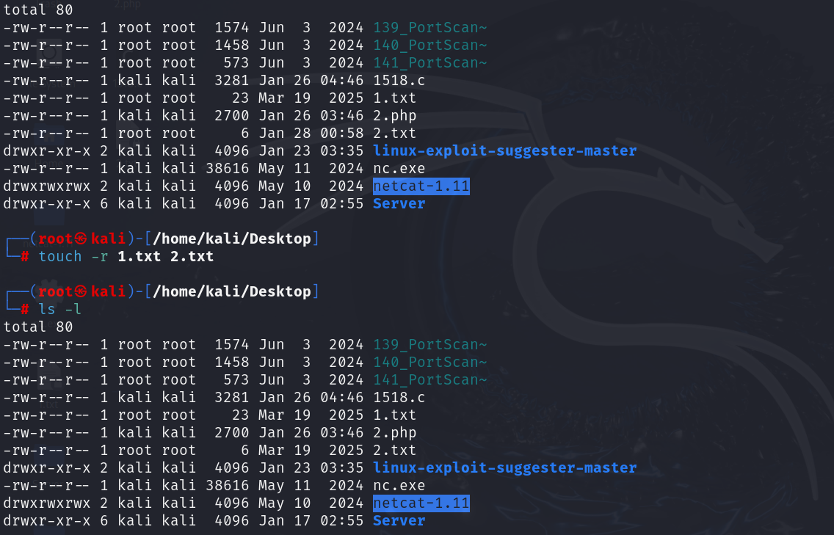Click the root username in the prompt above touch
This screenshot has width=834, height=535.
tap(56, 239)
